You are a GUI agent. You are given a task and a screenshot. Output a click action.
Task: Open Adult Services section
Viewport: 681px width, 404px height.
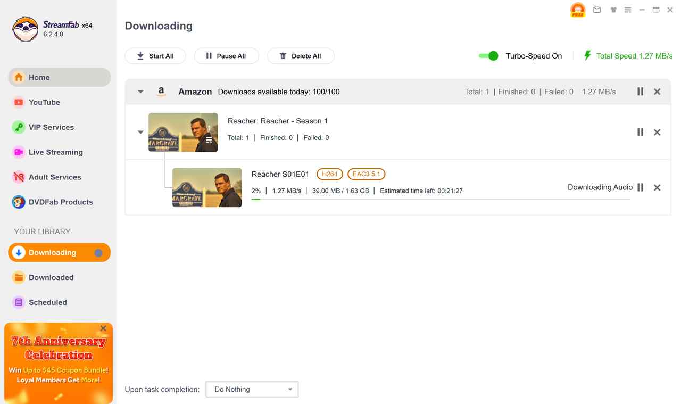click(59, 177)
